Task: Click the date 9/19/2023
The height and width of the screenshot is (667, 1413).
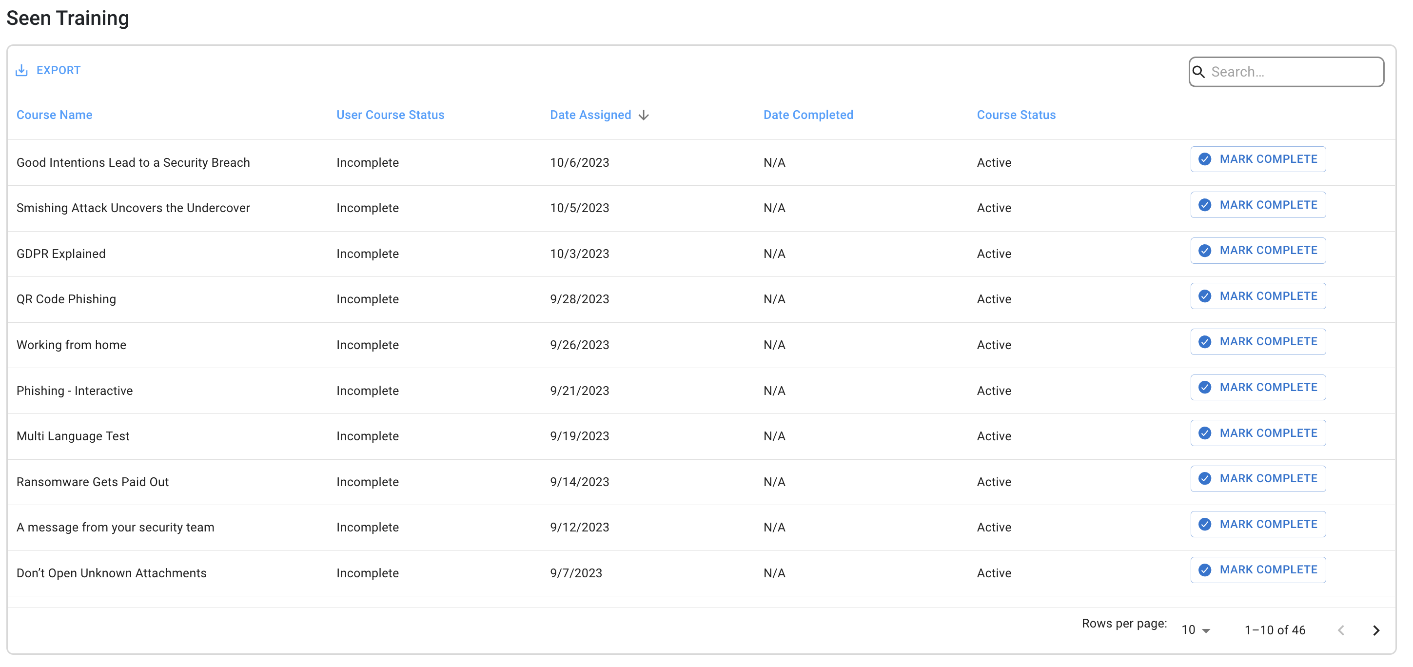Action: (580, 436)
